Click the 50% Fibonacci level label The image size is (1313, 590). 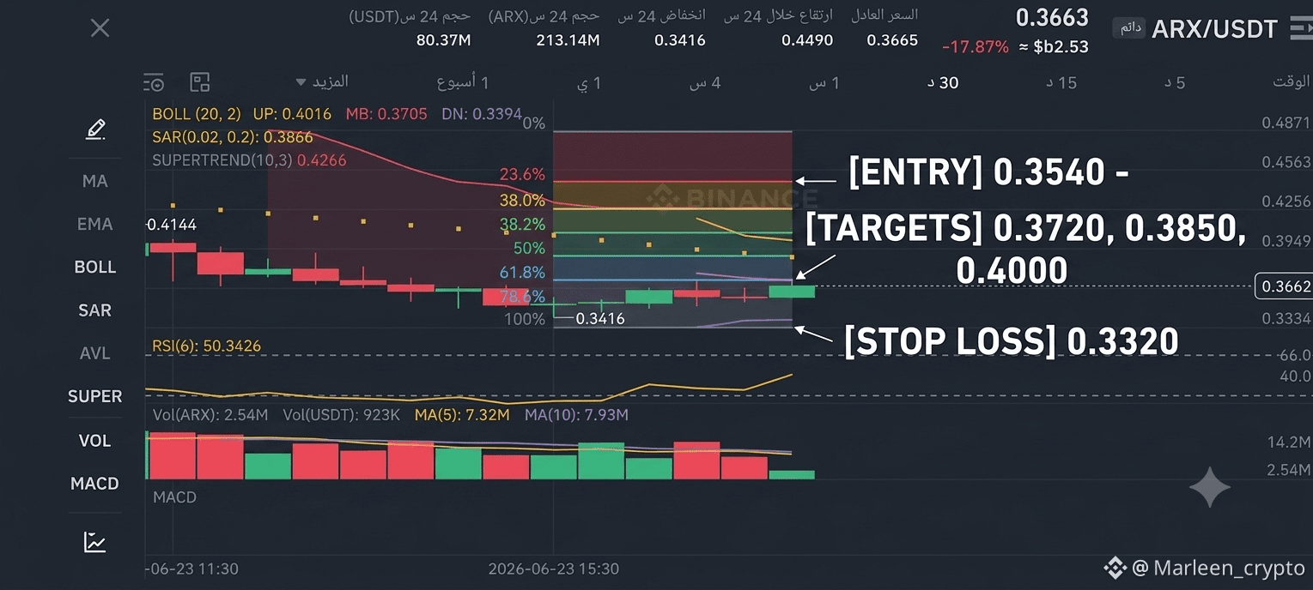tap(529, 249)
